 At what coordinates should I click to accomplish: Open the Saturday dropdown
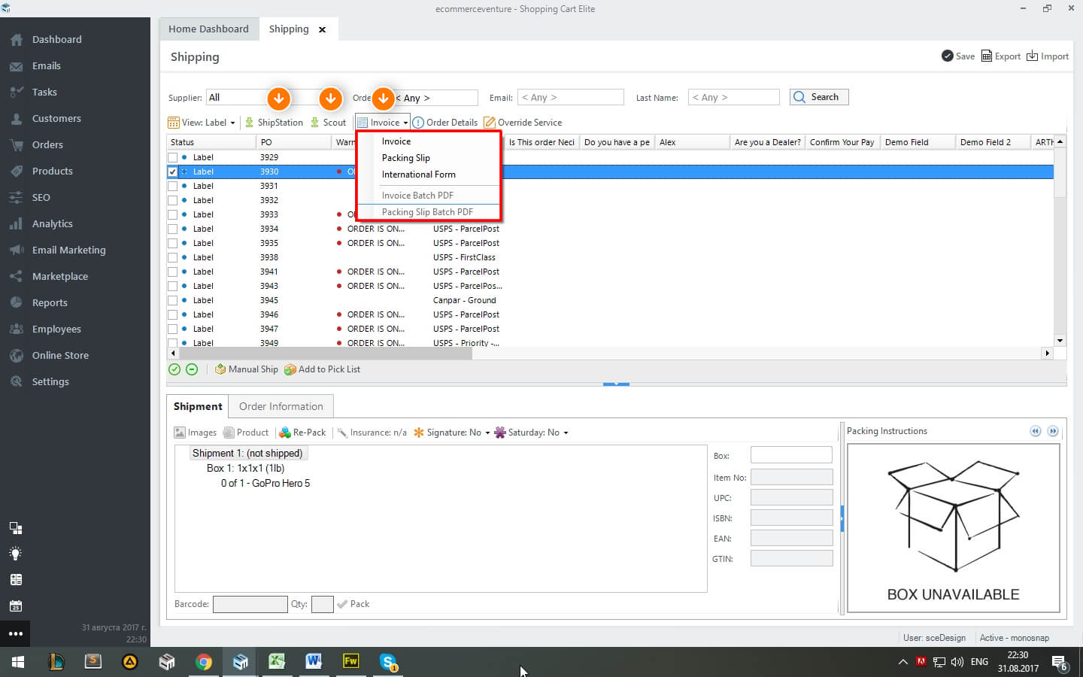532,433
